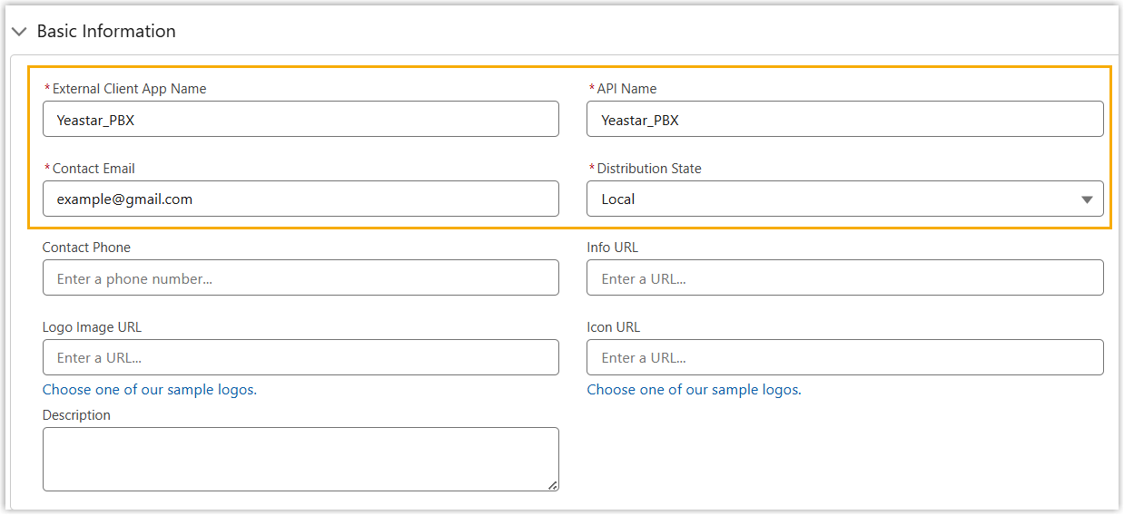
Task: Click inside the Description text area
Action: coord(301,459)
